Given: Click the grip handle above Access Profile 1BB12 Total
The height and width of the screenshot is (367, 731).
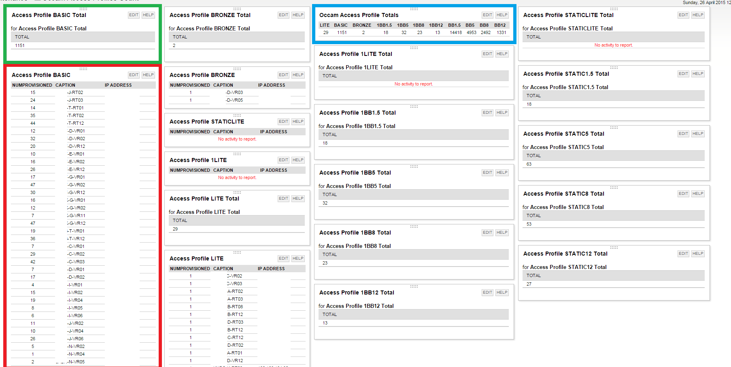Looking at the screenshot, I should click(414, 286).
